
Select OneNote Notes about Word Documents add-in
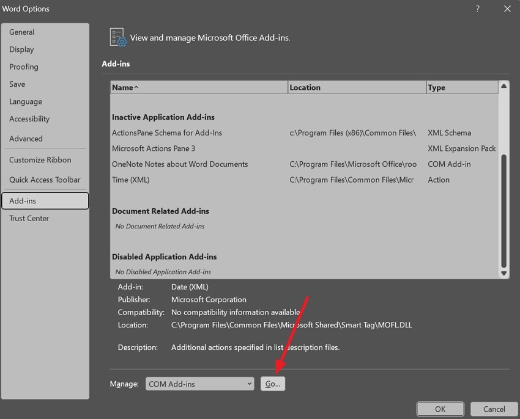pyautogui.click(x=180, y=164)
